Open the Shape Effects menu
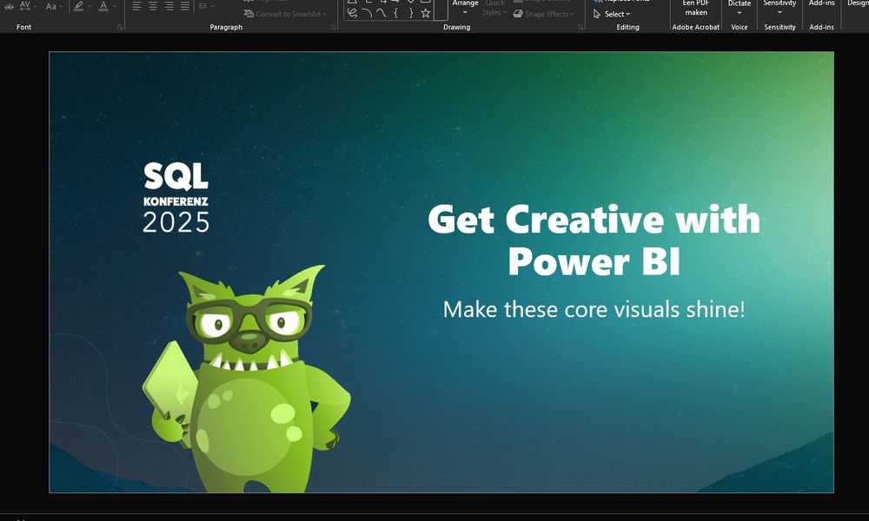 pyautogui.click(x=544, y=14)
